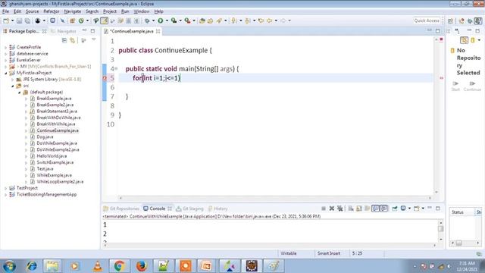Click the Start button in Git Flow panel
Viewport: 485px width, 273px height.
[x=455, y=86]
